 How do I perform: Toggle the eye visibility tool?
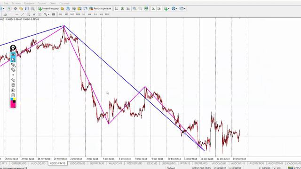pos(13,54)
